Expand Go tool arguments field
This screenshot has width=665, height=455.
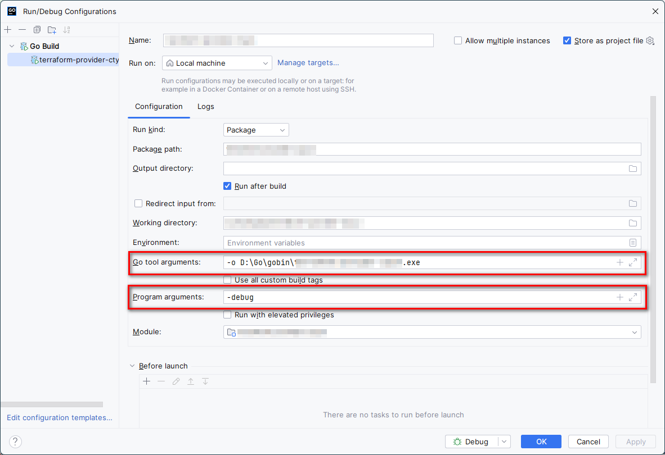pos(633,262)
